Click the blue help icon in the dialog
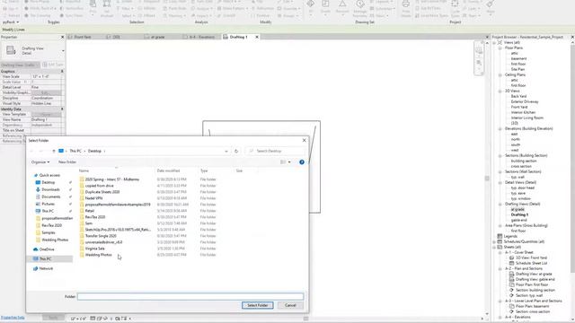 tap(302, 161)
